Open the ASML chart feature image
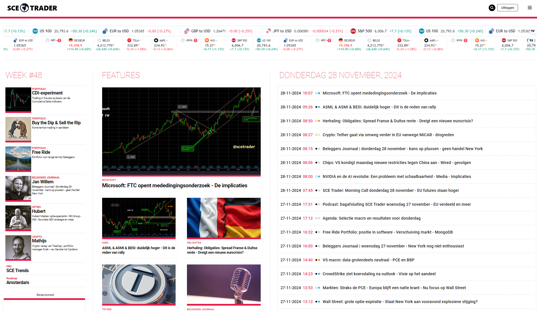The height and width of the screenshot is (311, 537). 139,218
